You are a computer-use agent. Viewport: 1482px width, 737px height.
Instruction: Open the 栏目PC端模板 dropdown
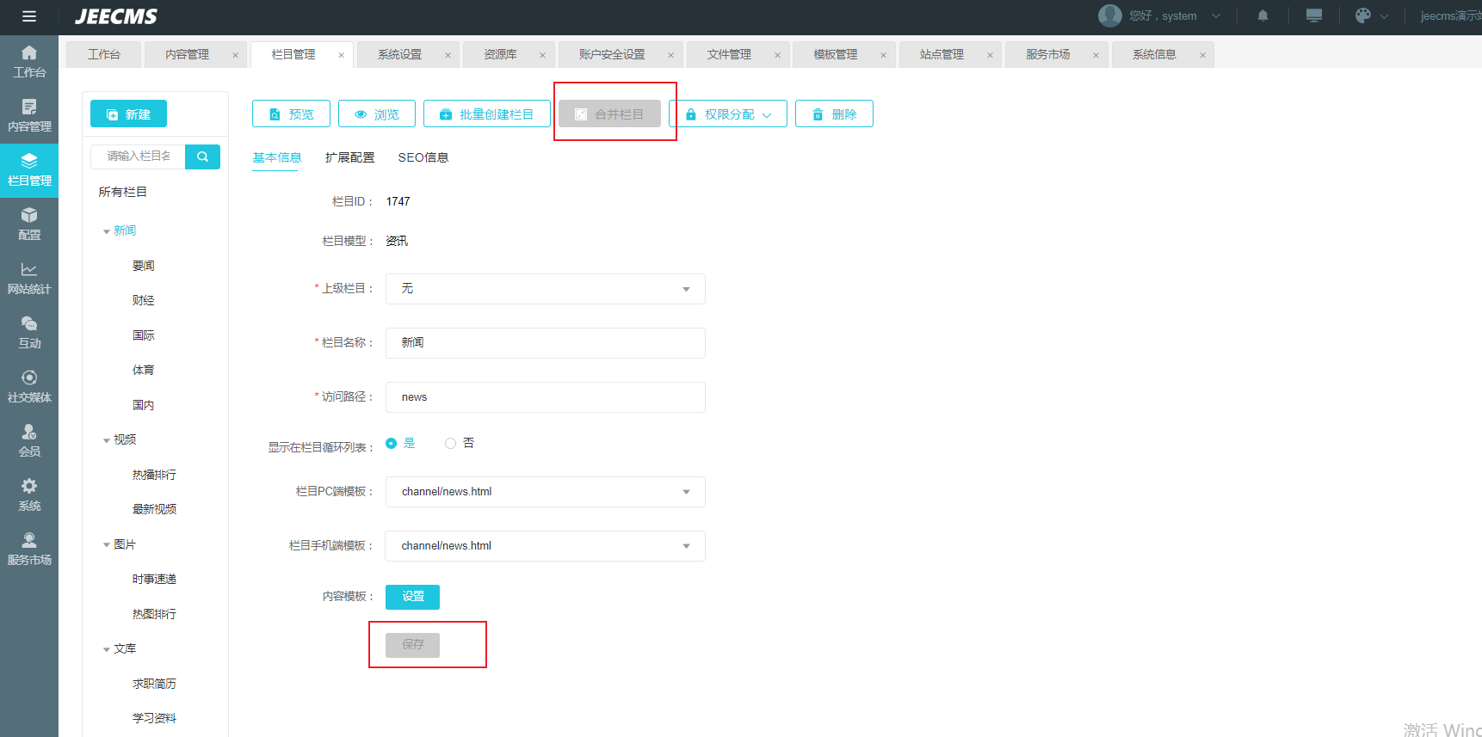[x=546, y=492]
